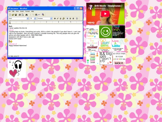Click the Find binoculars icon
Viewport: 162px width, 122px height.
[x=27, y=15]
